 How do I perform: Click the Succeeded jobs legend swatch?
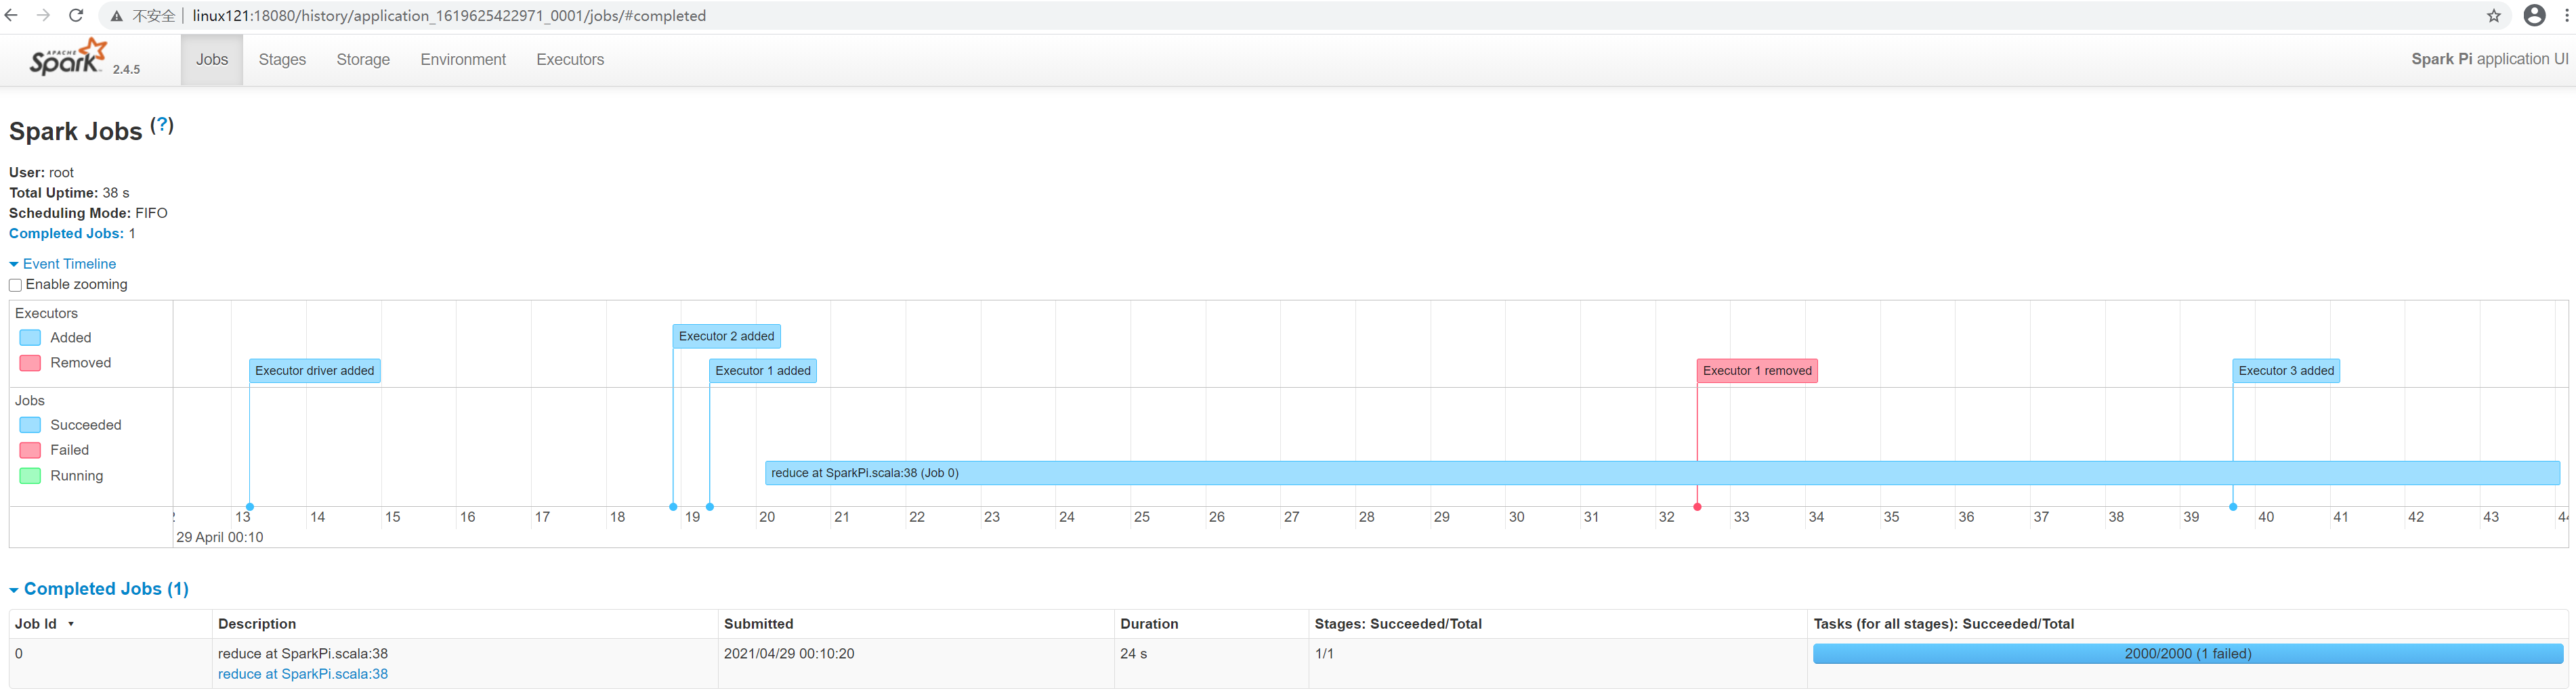click(x=31, y=424)
